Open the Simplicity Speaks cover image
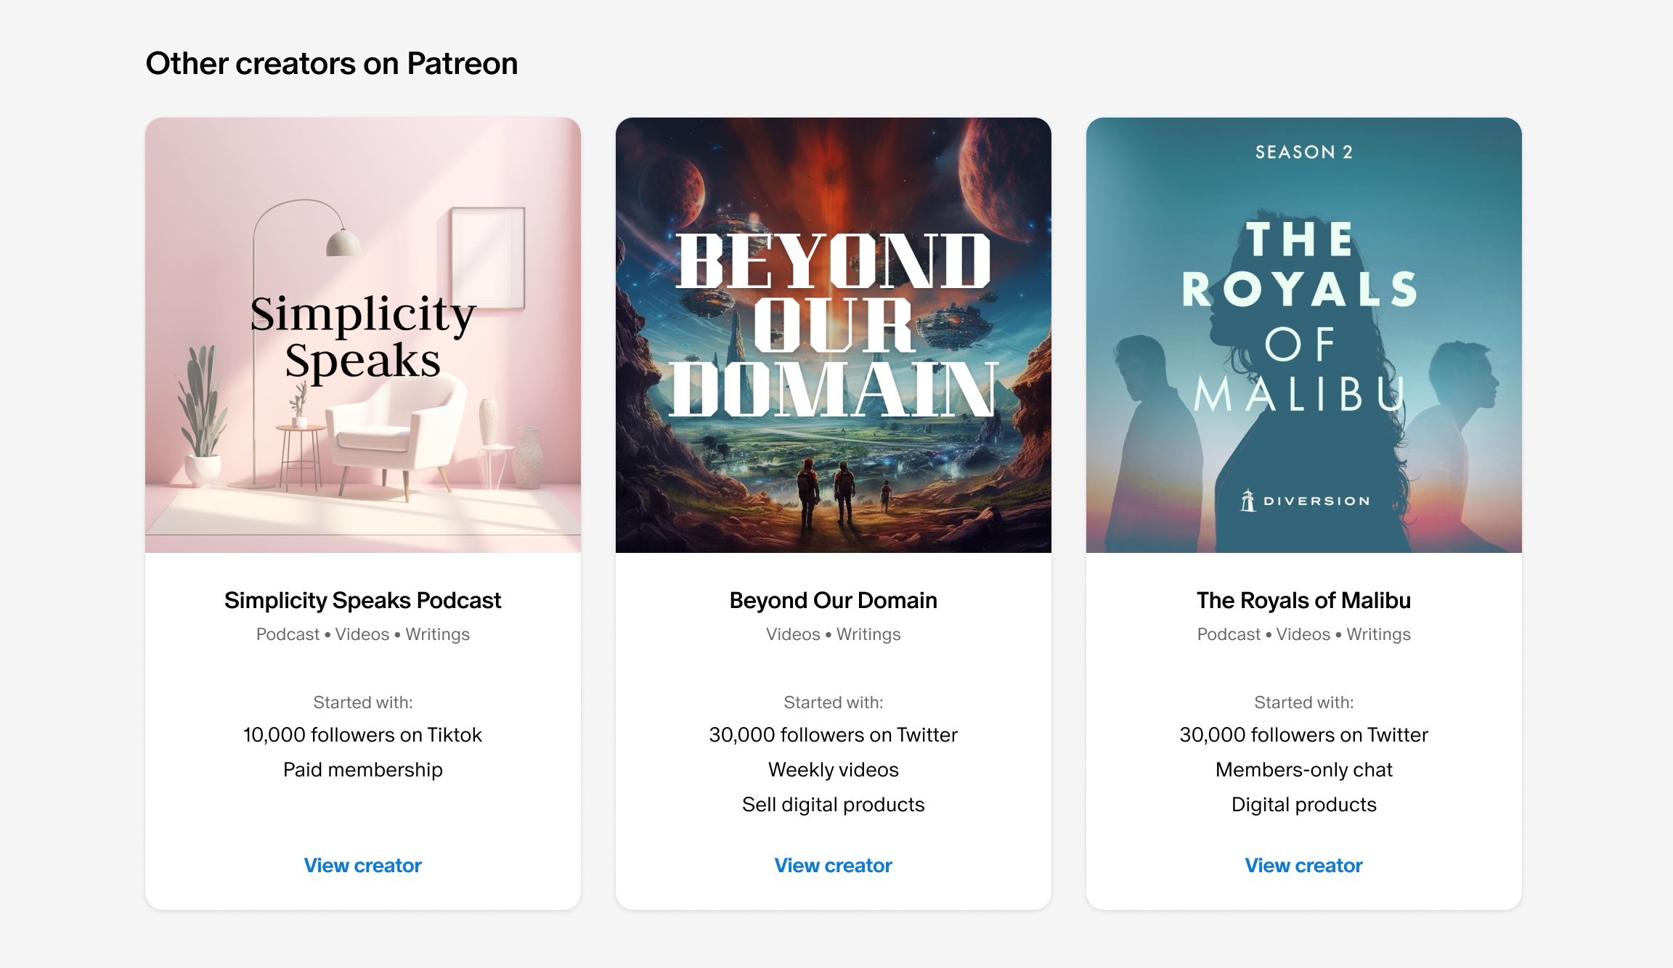The height and width of the screenshot is (968, 1673). 363,334
